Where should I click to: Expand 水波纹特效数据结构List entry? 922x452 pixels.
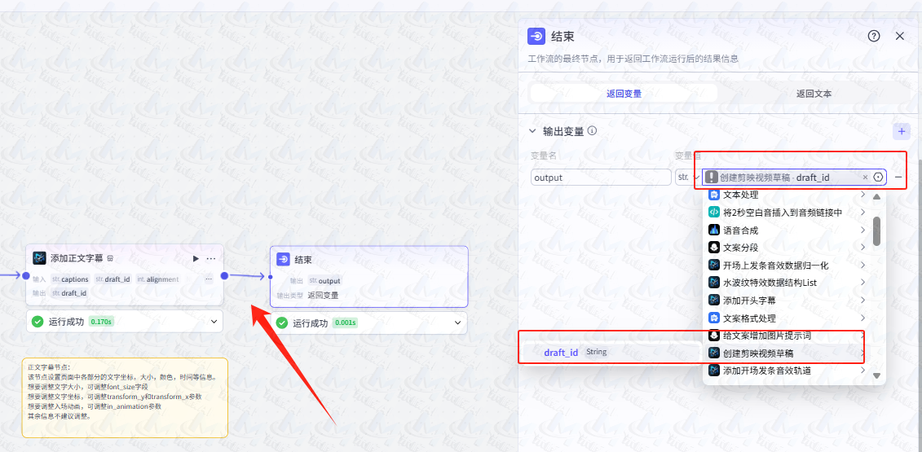coord(862,282)
